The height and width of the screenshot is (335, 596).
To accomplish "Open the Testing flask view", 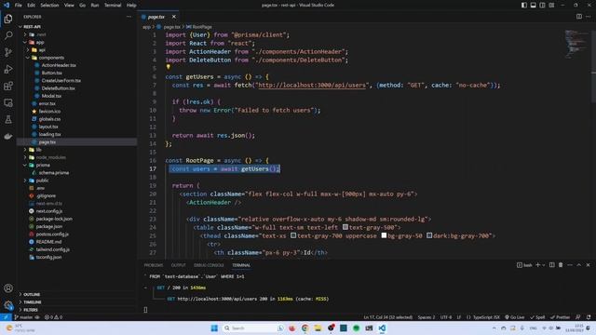I will (x=8, y=120).
